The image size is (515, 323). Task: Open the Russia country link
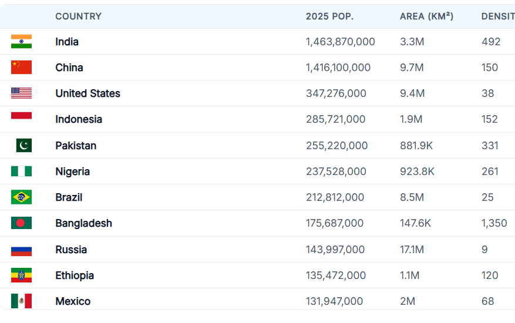click(x=71, y=250)
